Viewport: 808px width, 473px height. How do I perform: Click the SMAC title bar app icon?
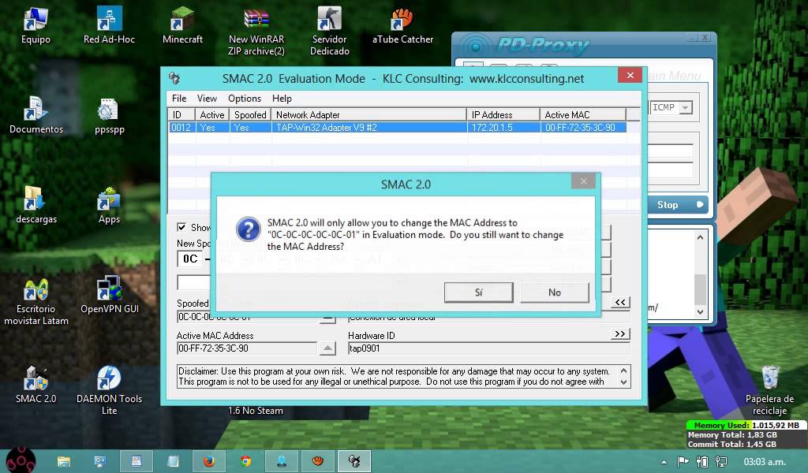point(174,78)
